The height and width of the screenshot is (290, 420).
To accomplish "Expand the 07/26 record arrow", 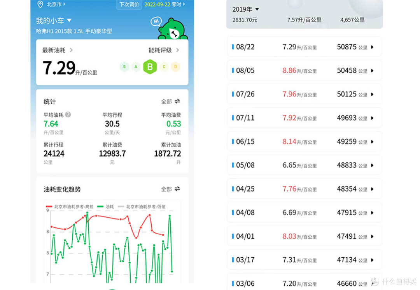I will click(x=372, y=94).
